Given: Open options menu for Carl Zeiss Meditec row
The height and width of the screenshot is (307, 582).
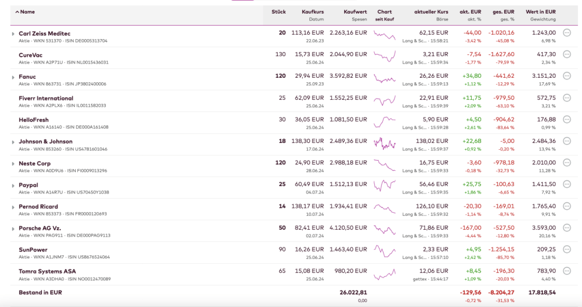Looking at the screenshot, I should click(x=567, y=33).
